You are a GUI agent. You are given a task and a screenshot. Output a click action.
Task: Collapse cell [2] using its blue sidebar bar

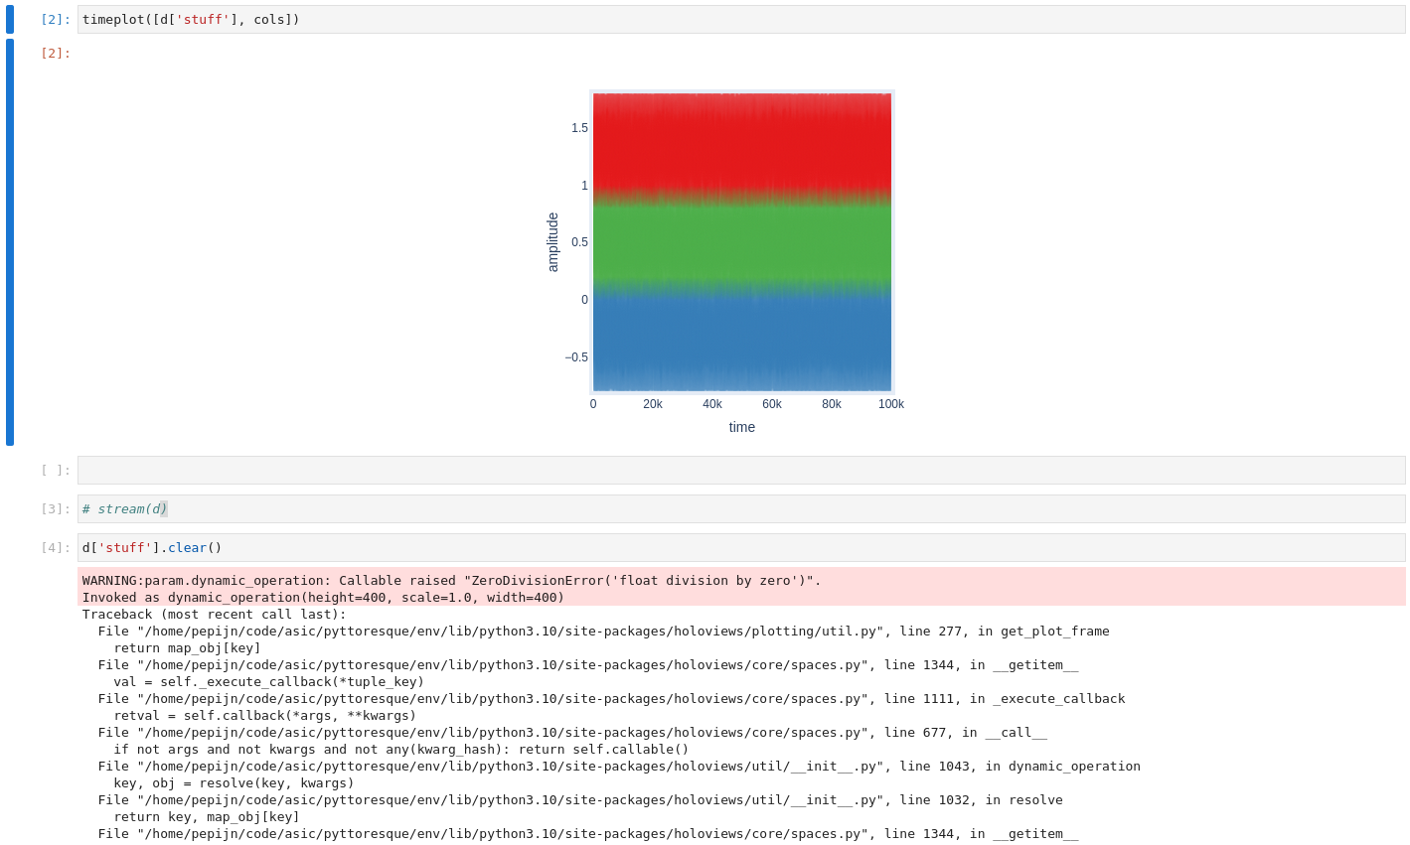(x=9, y=18)
